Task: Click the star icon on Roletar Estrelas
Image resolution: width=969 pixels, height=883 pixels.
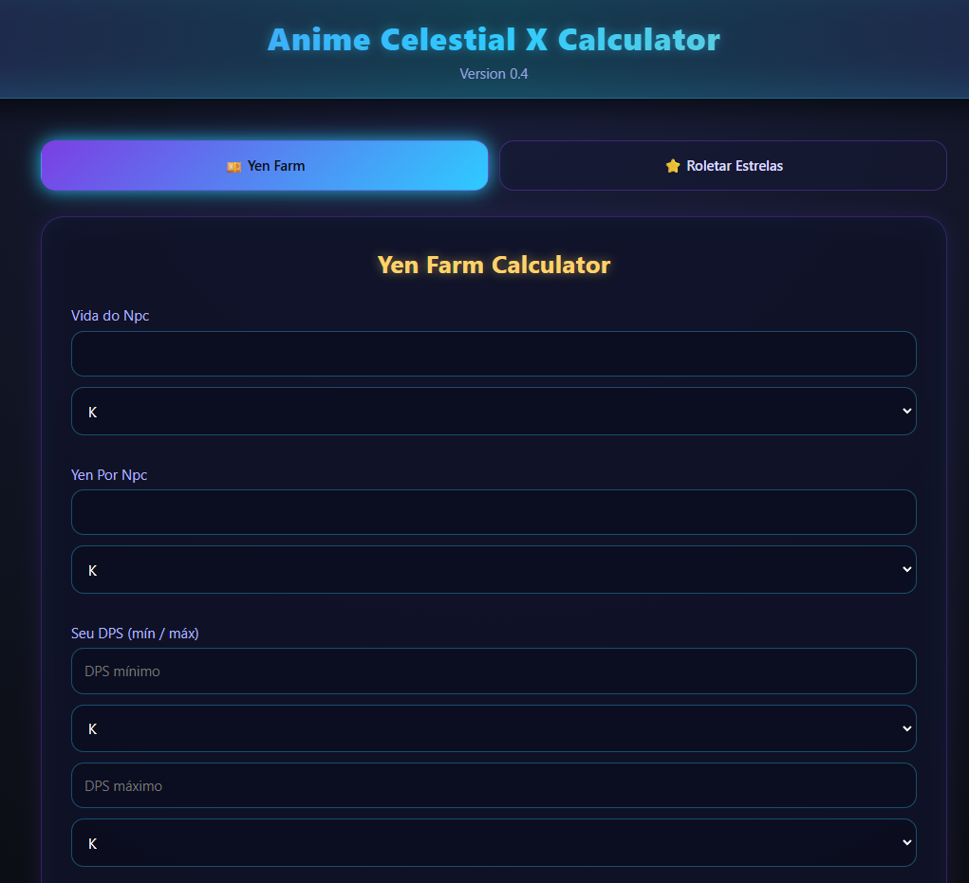Action: [x=673, y=166]
